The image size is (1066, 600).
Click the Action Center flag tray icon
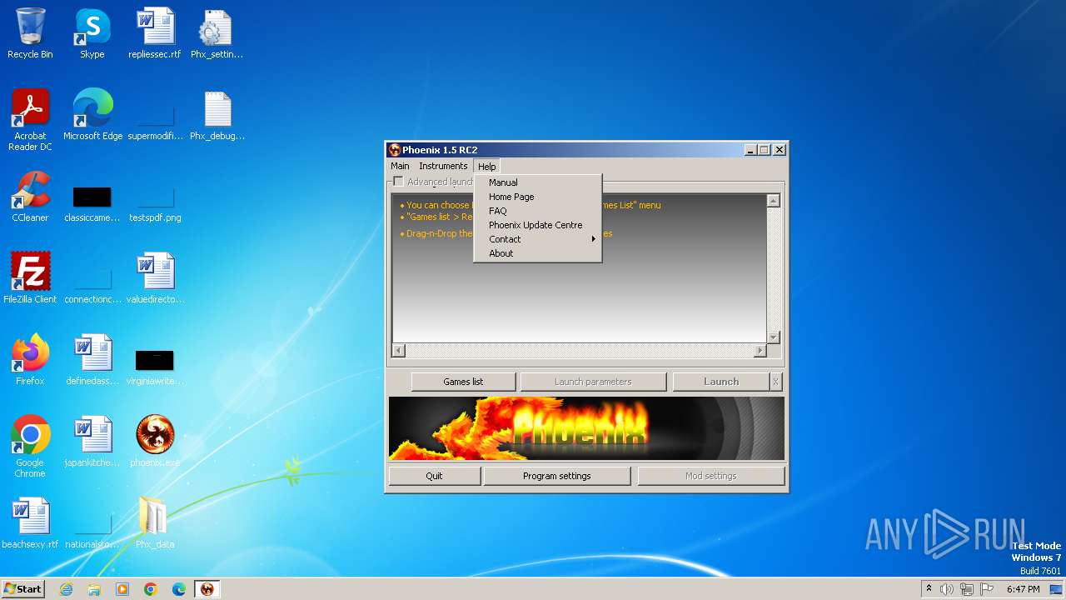(x=987, y=589)
